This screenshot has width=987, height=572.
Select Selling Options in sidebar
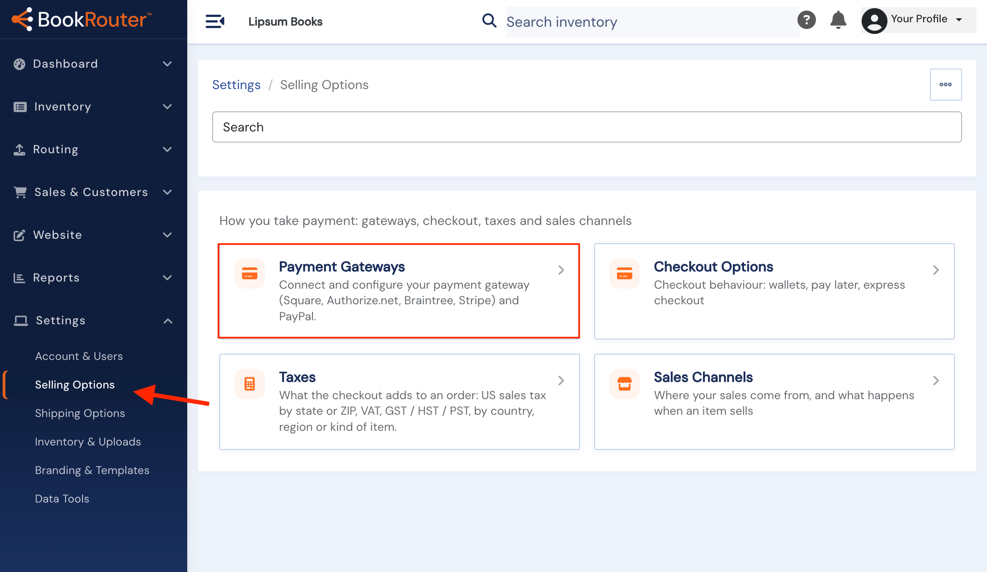click(75, 385)
